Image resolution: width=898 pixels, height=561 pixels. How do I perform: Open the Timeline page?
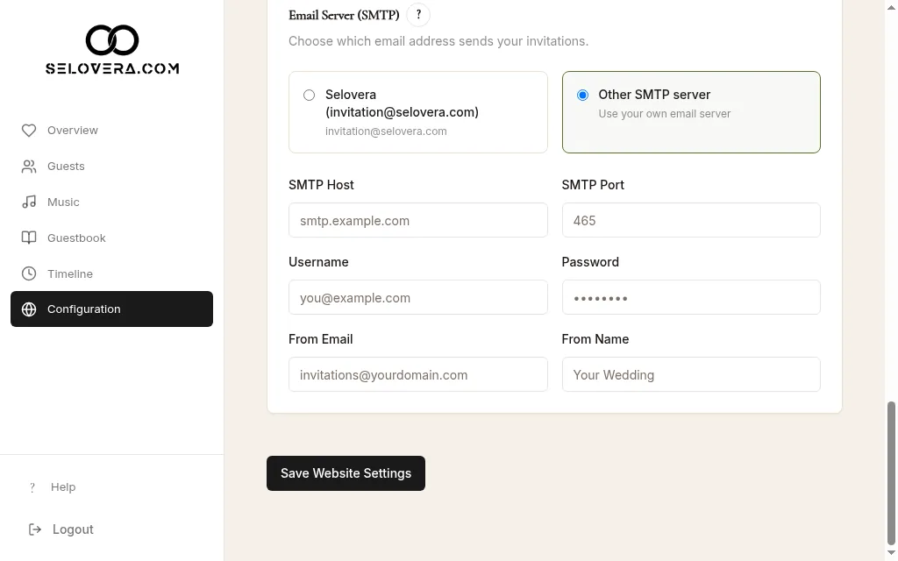111,273
